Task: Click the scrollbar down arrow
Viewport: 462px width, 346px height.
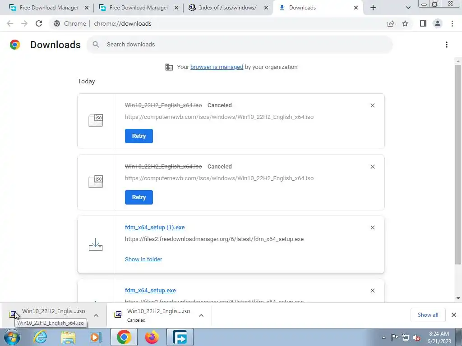Action: 458,298
